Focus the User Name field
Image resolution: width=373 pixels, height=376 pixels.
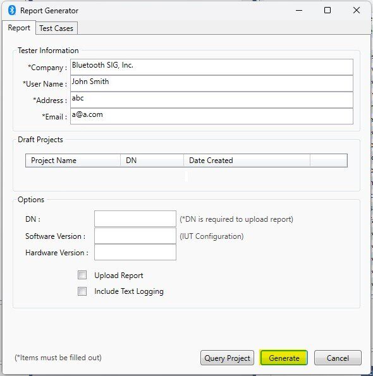click(212, 83)
